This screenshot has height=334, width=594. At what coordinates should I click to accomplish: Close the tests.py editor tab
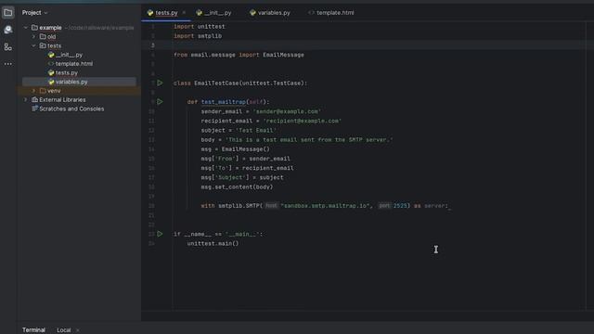[x=184, y=13]
